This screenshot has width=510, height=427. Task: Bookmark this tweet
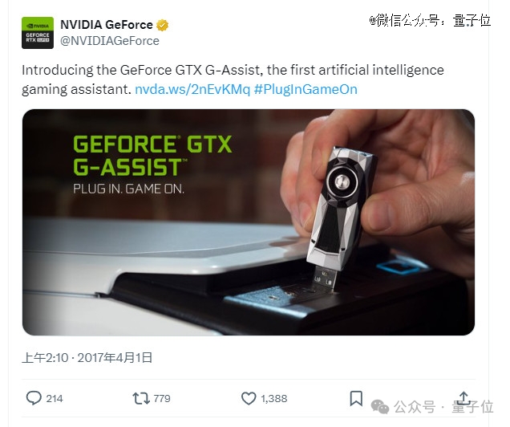[x=356, y=398]
